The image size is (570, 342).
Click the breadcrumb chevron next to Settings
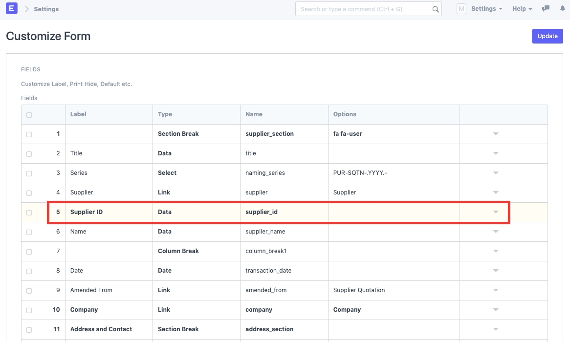tap(27, 9)
